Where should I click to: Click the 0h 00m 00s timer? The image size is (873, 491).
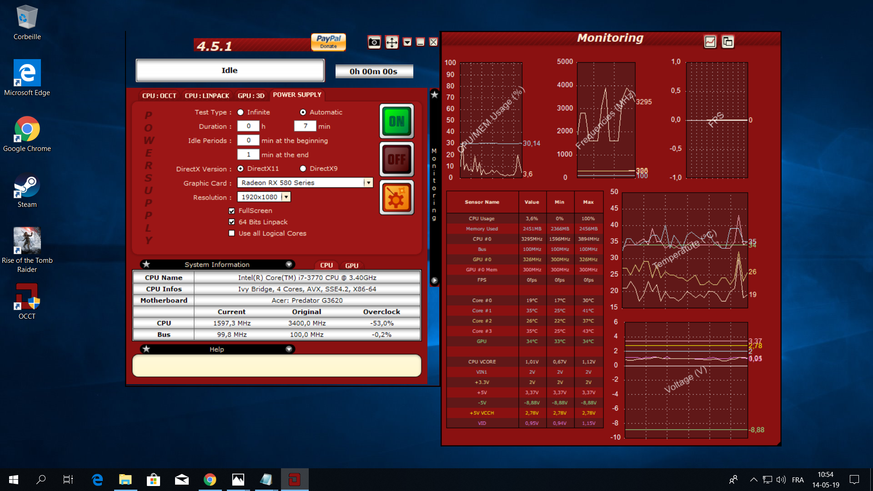pyautogui.click(x=374, y=71)
